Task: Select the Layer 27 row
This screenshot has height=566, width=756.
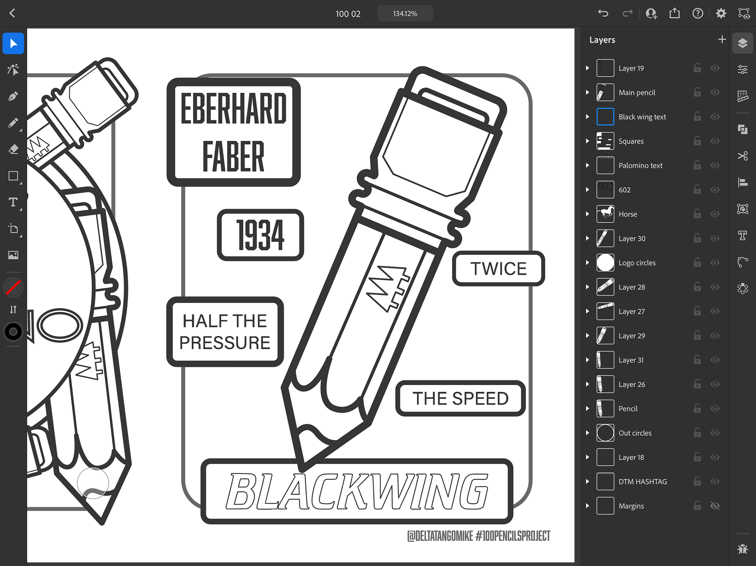Action: point(654,312)
